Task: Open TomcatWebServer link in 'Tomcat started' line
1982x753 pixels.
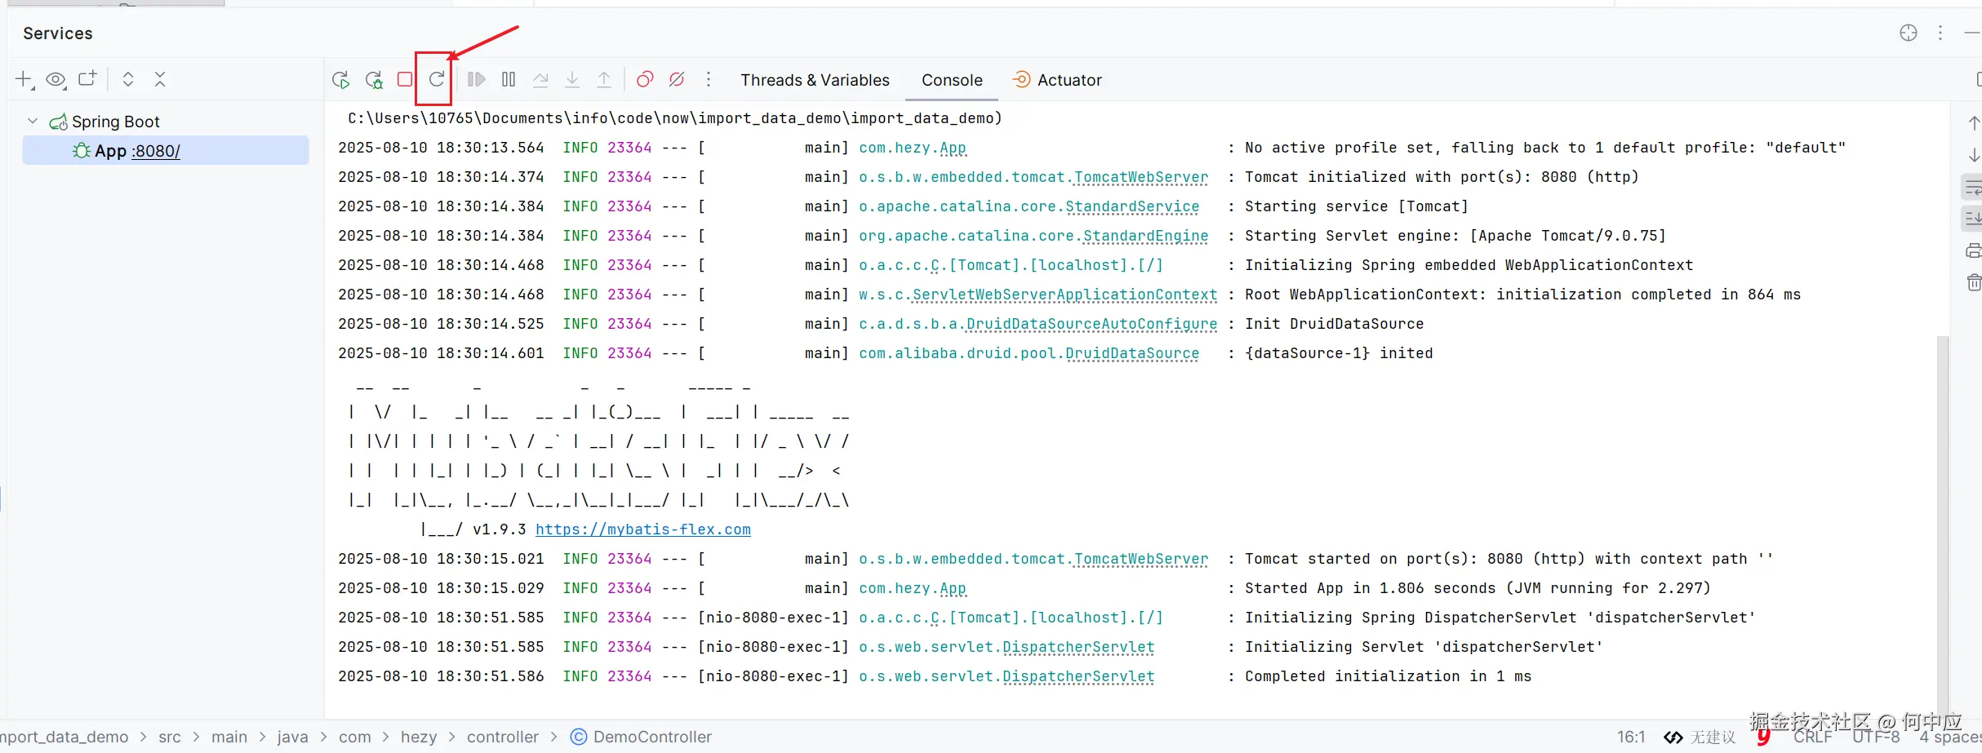Action: point(1141,559)
